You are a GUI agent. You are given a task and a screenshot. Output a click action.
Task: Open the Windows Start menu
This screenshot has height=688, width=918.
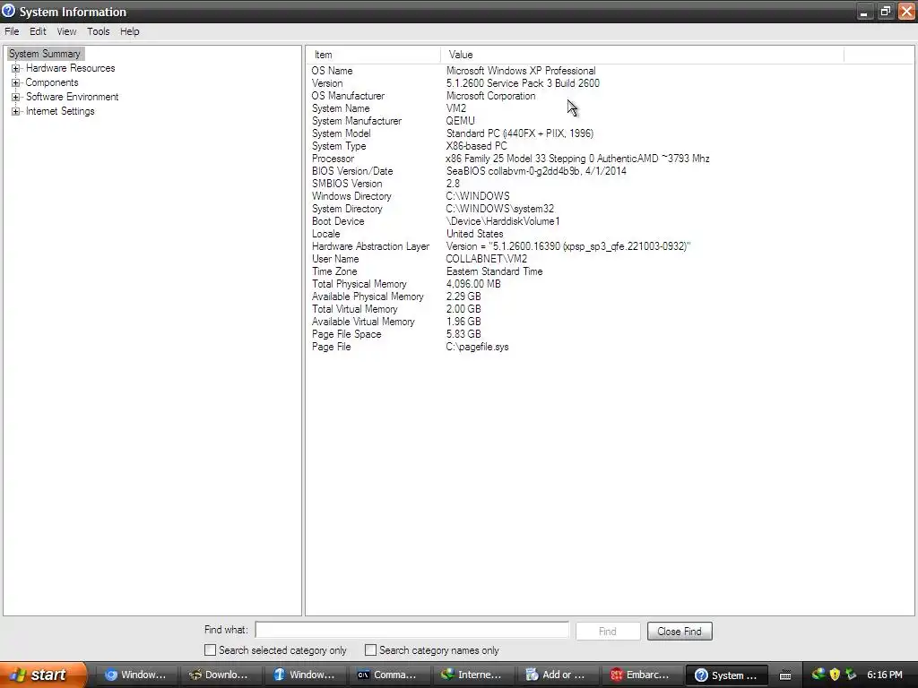(x=43, y=675)
